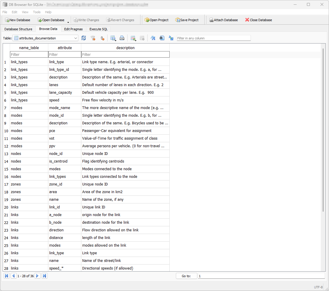Viewport: 329px width, 291px height.
Task: Click Revert Changes to discard edits
Action: (x=120, y=20)
